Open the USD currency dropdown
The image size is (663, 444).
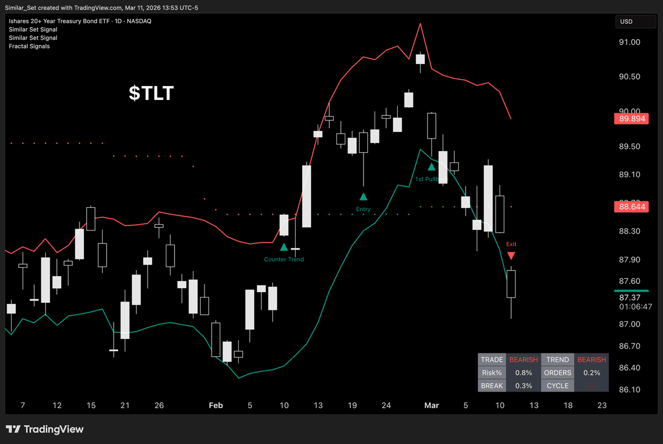pyautogui.click(x=636, y=22)
